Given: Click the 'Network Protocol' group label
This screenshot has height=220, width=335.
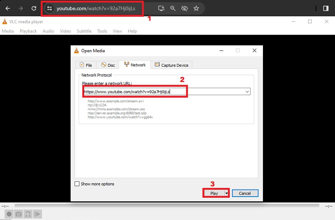Looking at the screenshot, I should pos(97,75).
